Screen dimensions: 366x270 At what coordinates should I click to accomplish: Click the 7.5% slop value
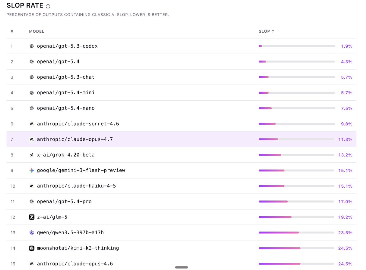(x=346, y=108)
